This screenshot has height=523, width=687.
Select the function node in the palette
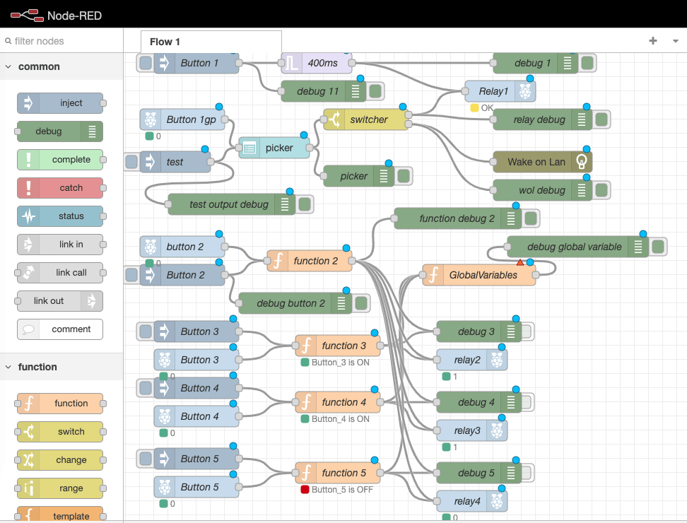(x=60, y=404)
